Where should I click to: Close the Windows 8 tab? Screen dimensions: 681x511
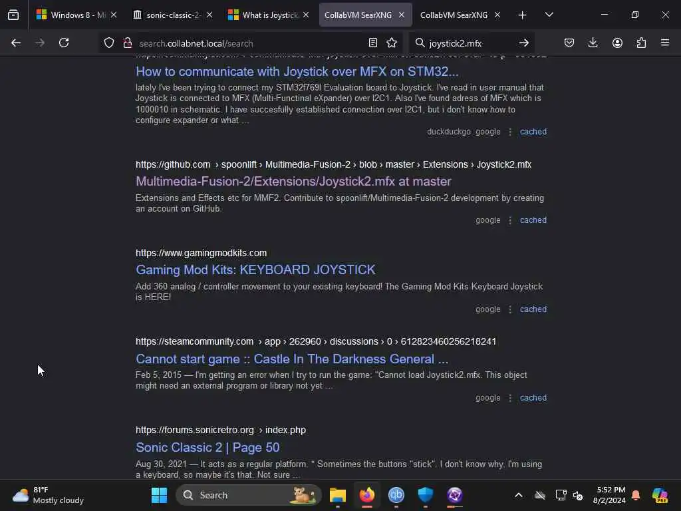[114, 15]
